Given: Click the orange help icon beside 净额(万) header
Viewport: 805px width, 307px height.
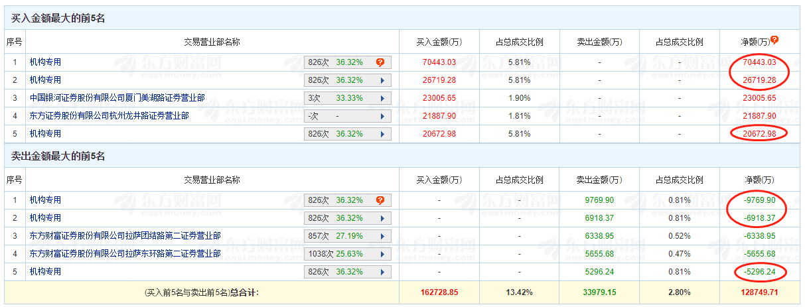Looking at the screenshot, I should coord(774,40).
